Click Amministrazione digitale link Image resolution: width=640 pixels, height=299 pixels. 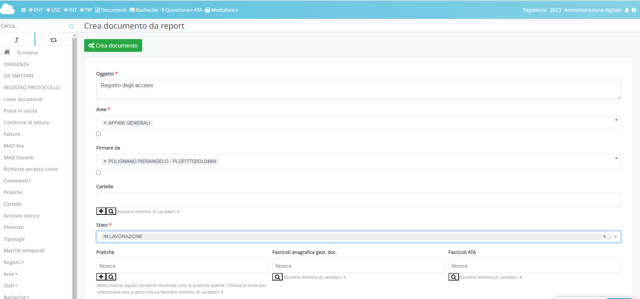point(593,10)
